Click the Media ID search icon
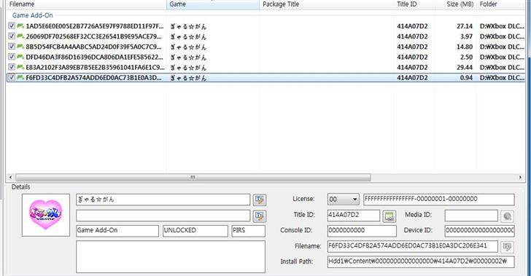This screenshot has height=276, width=531. [x=507, y=216]
